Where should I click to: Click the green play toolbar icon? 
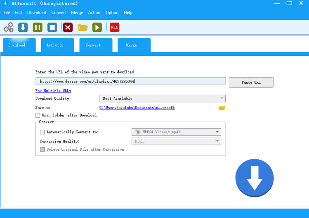point(97,27)
